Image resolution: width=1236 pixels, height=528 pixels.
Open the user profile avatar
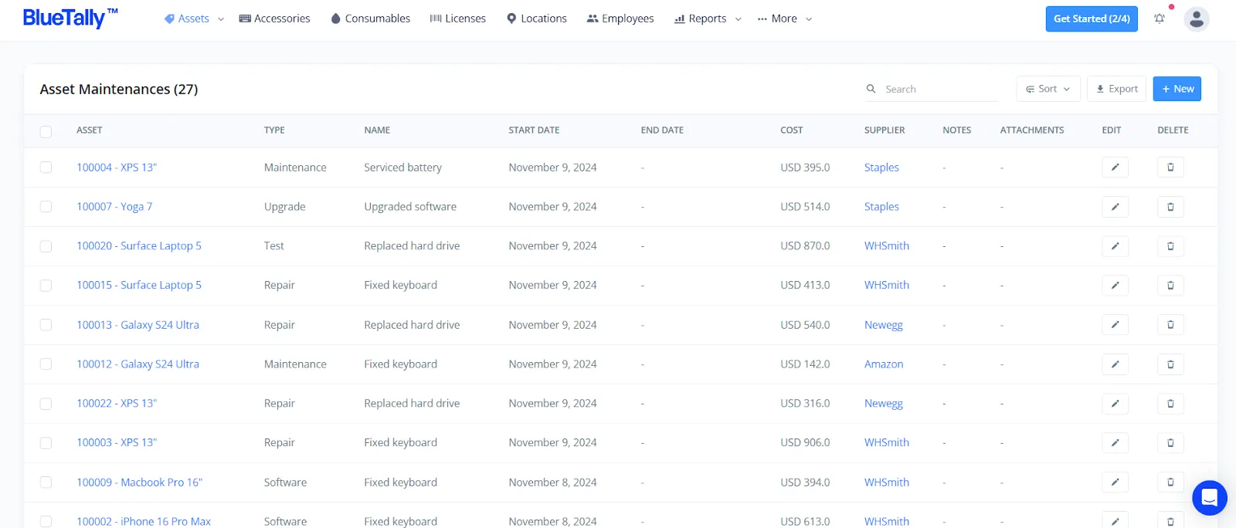click(1197, 19)
